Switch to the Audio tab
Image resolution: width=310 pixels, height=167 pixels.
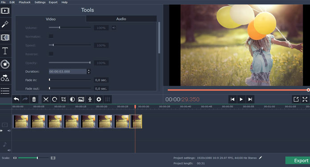click(x=121, y=19)
